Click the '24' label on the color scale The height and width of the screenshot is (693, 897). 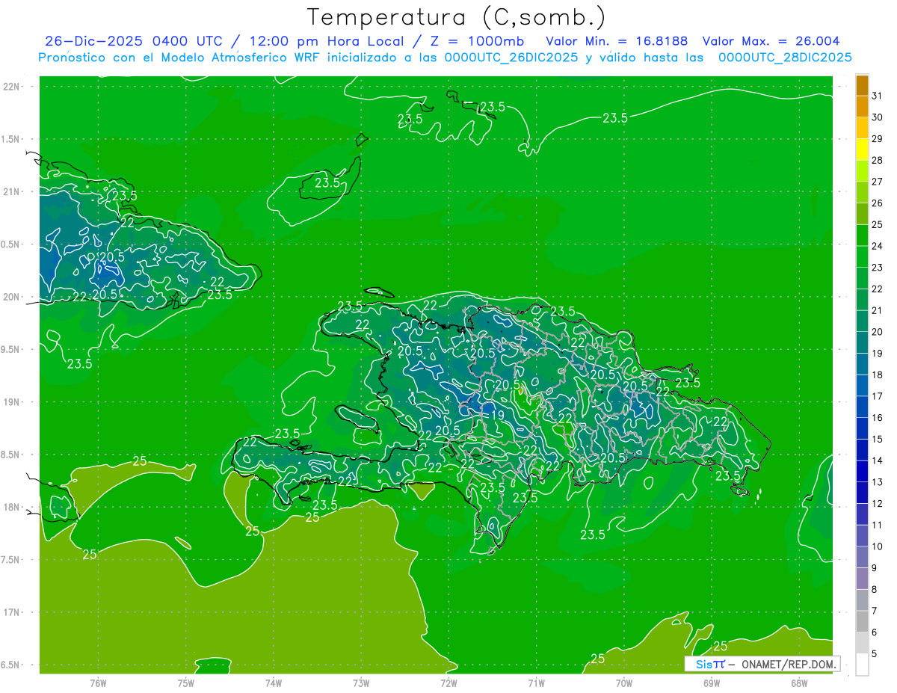[x=877, y=246]
